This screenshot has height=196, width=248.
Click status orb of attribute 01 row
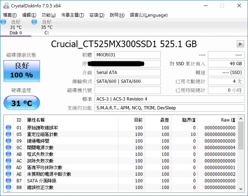tap(8, 127)
